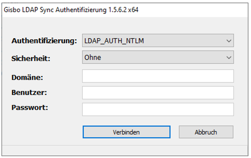Focus the Domäne input field
Screen dimensions: 251x158
click(x=158, y=76)
